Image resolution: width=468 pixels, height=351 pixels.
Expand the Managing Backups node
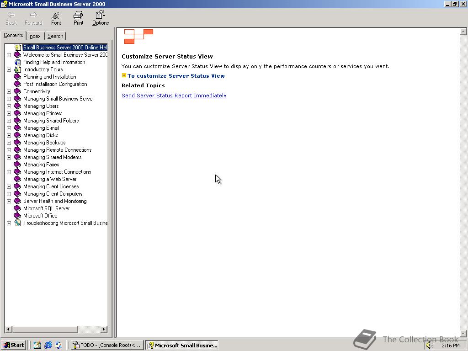pos(9,143)
